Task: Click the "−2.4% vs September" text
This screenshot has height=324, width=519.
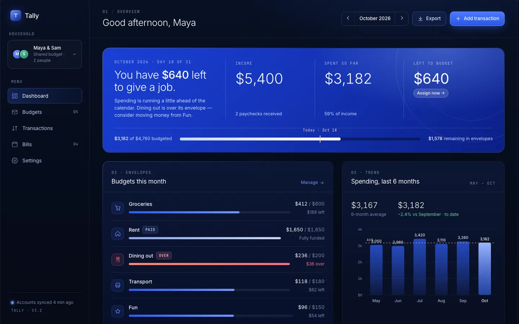Action: [420, 215]
